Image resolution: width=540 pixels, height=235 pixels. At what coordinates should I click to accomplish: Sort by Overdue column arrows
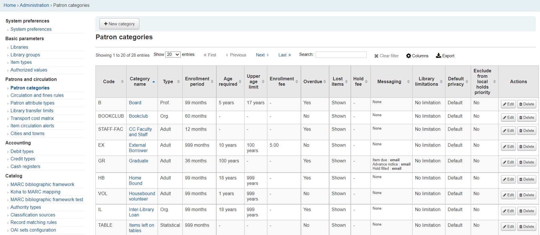point(325,81)
